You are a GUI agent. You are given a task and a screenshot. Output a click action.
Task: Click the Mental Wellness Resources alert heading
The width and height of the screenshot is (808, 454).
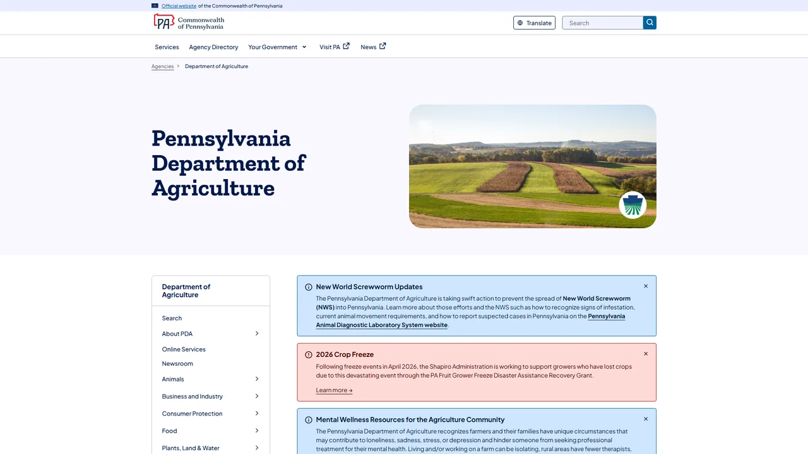[410, 420]
